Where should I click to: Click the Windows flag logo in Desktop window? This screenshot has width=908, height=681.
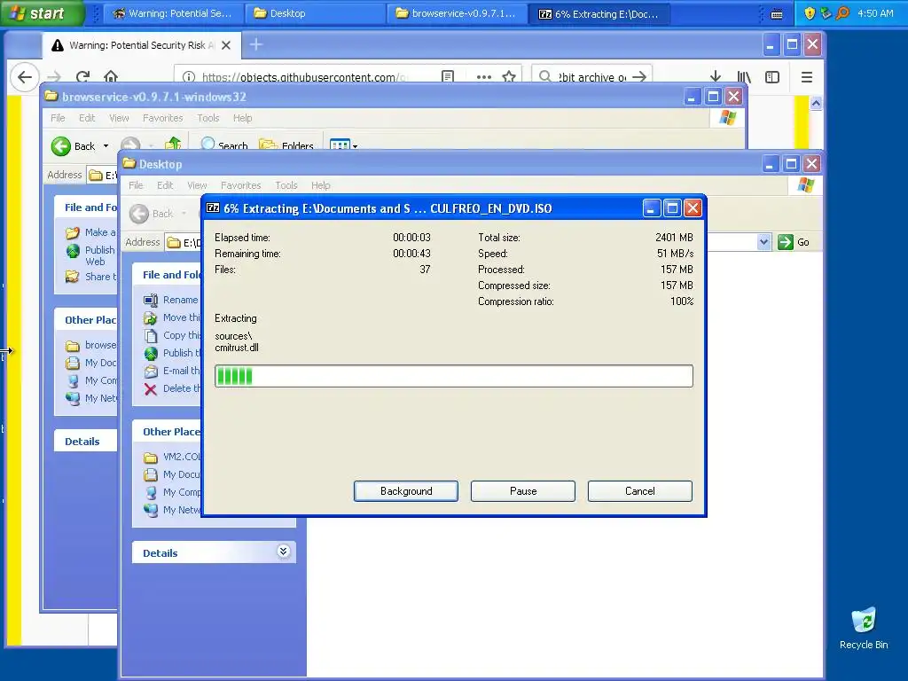[x=805, y=185]
